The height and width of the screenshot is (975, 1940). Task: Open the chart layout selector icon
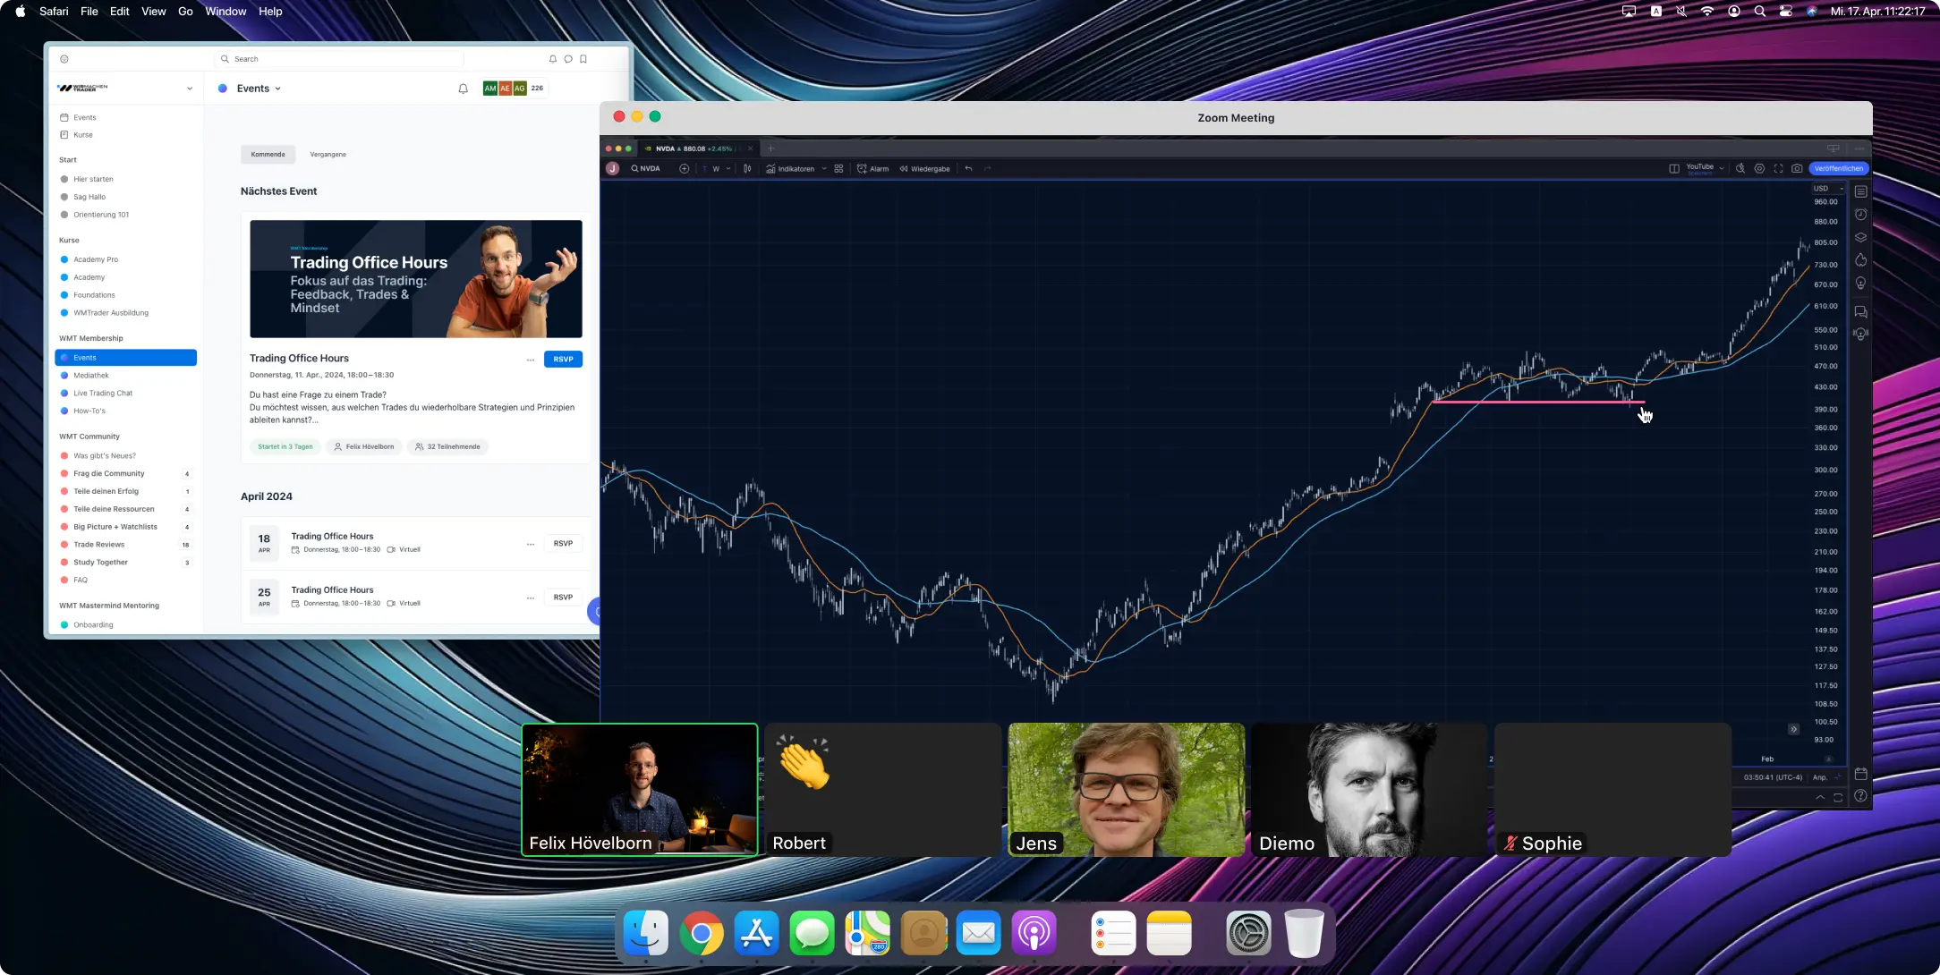1673,168
